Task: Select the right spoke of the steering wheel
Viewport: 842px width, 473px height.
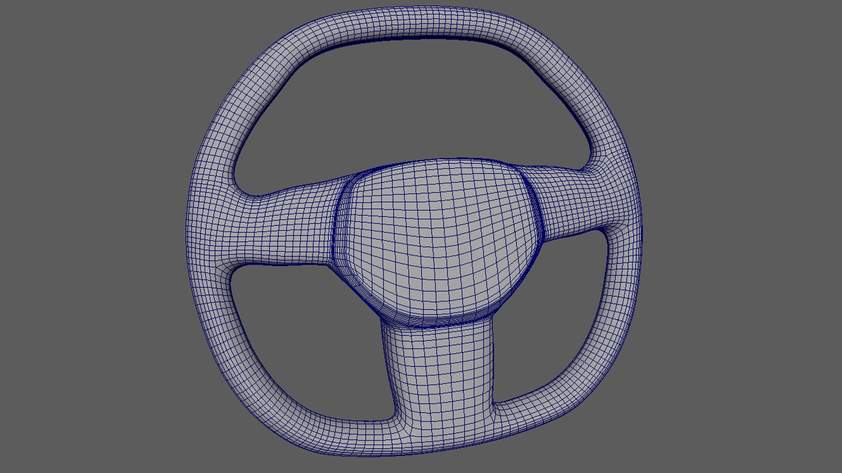Action: coord(570,201)
